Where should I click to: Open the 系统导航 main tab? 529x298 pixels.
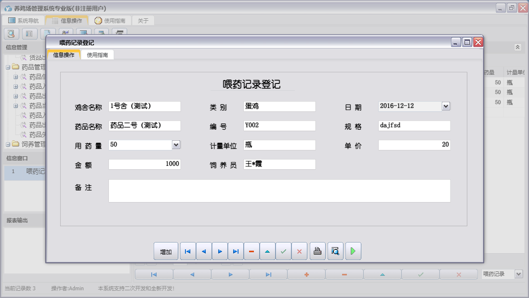[23, 21]
